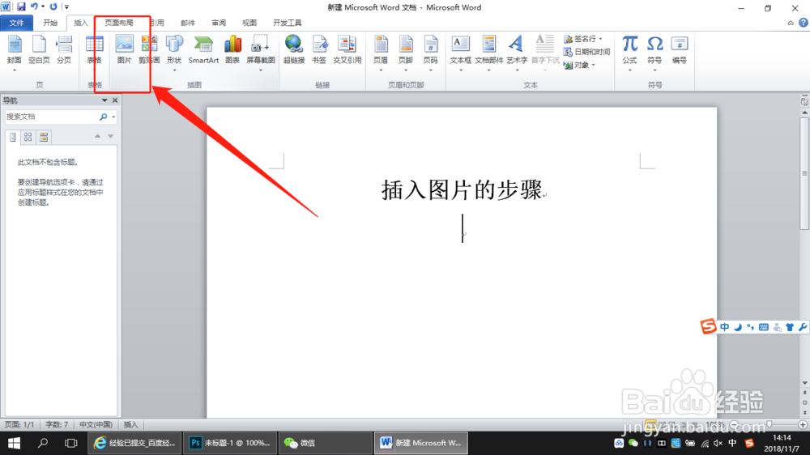Screen dimensions: 810x455
Task: Click the language indicator 中文(中国)
Action: tap(96, 424)
